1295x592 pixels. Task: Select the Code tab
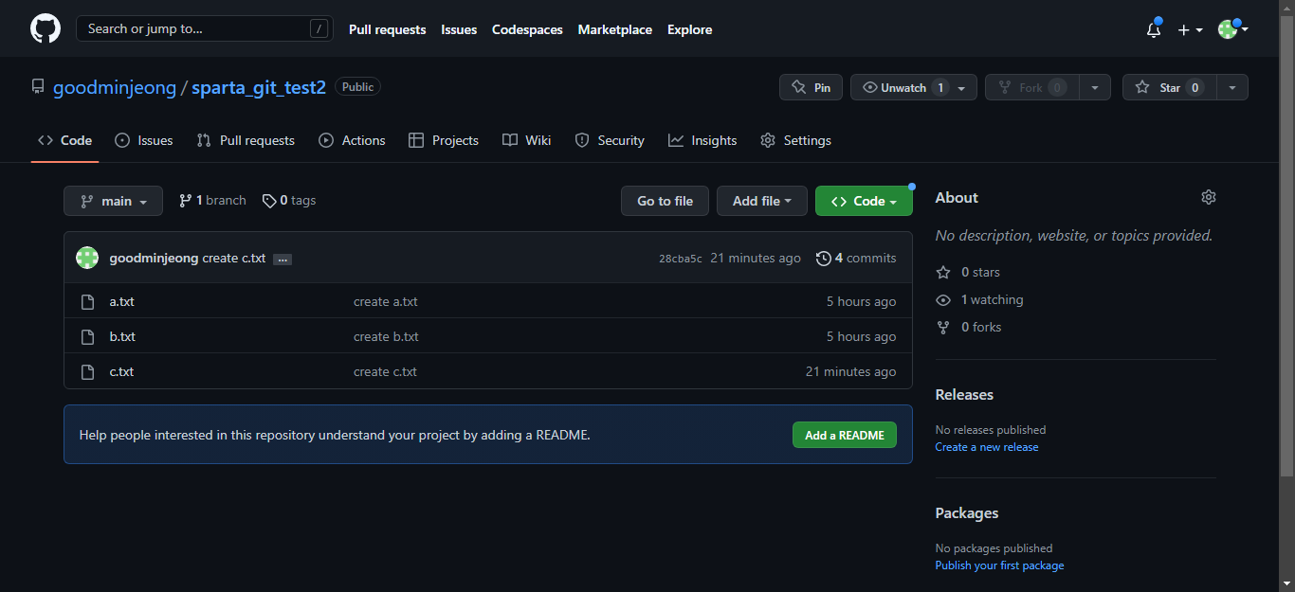point(64,140)
